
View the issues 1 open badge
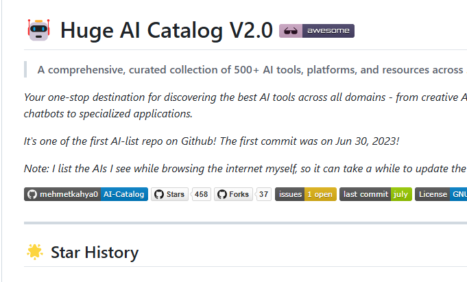point(306,194)
